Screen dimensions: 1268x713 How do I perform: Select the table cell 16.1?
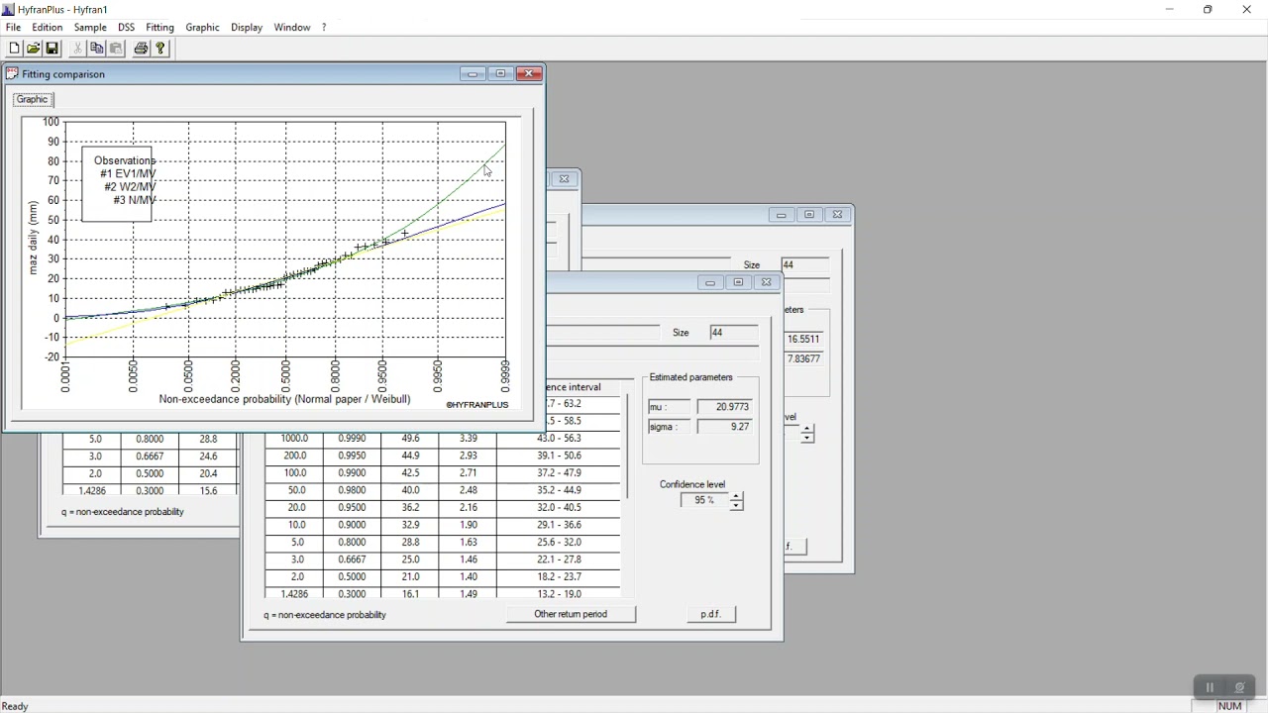(x=410, y=594)
